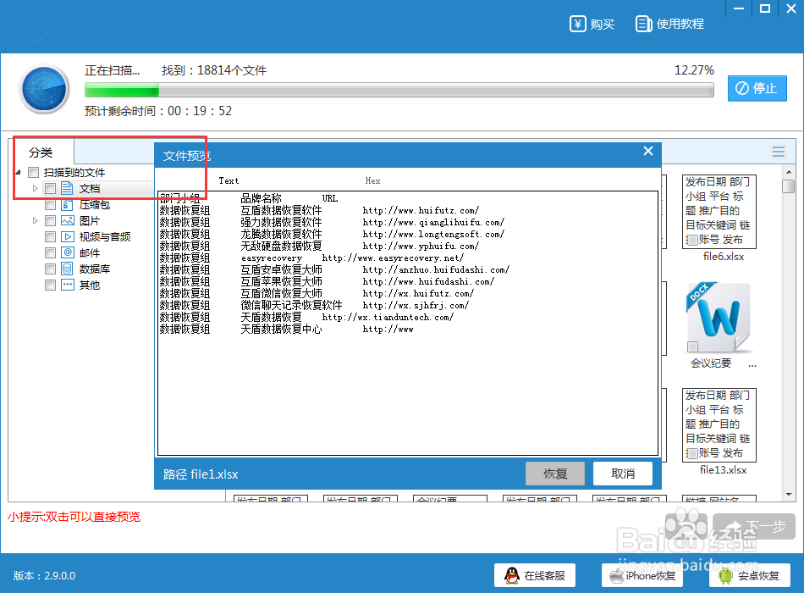804x593 pixels.
Task: Click the 视频与音频 play icon
Action: [x=67, y=236]
